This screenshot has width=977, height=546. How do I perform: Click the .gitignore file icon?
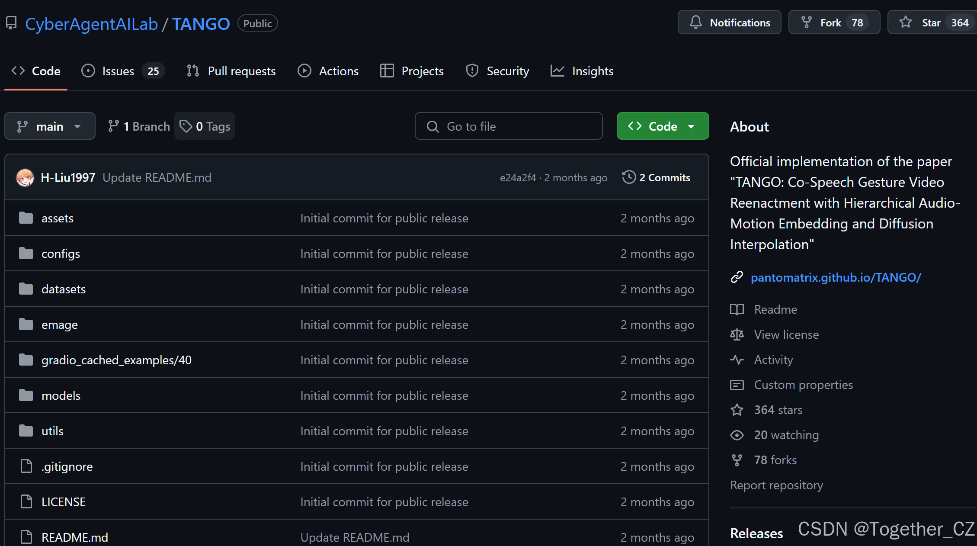pos(26,466)
